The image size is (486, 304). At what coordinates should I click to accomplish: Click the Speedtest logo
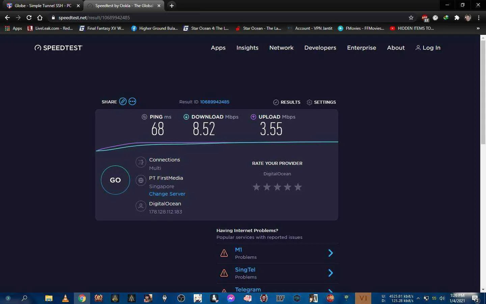(58, 48)
